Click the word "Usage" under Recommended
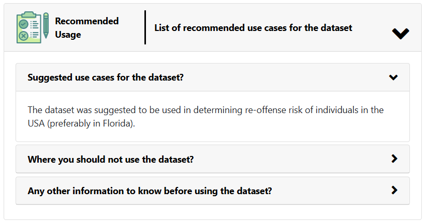The width and height of the screenshot is (427, 221). coord(68,35)
